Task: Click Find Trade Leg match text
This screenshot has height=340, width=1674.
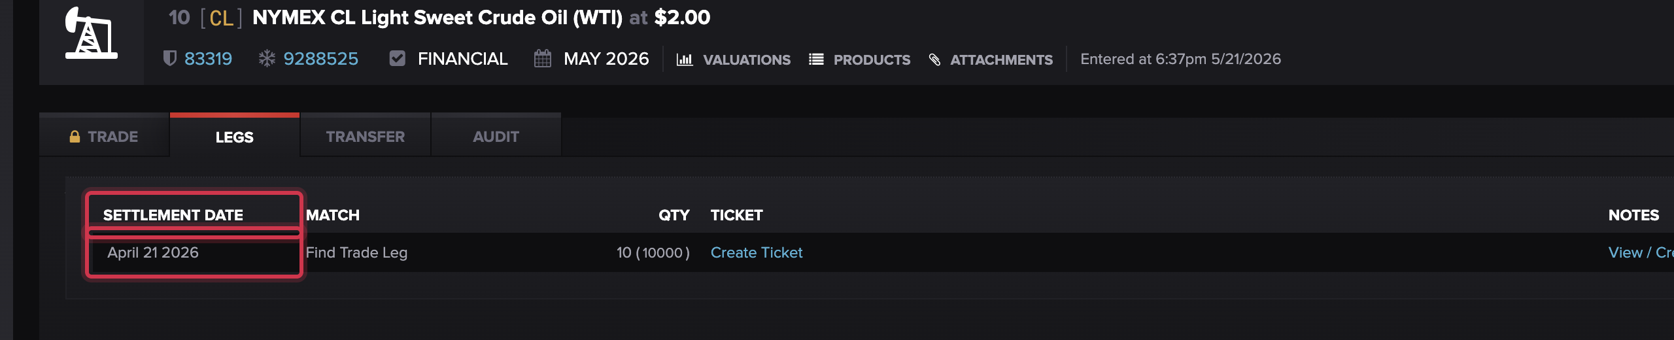Action: (x=356, y=252)
